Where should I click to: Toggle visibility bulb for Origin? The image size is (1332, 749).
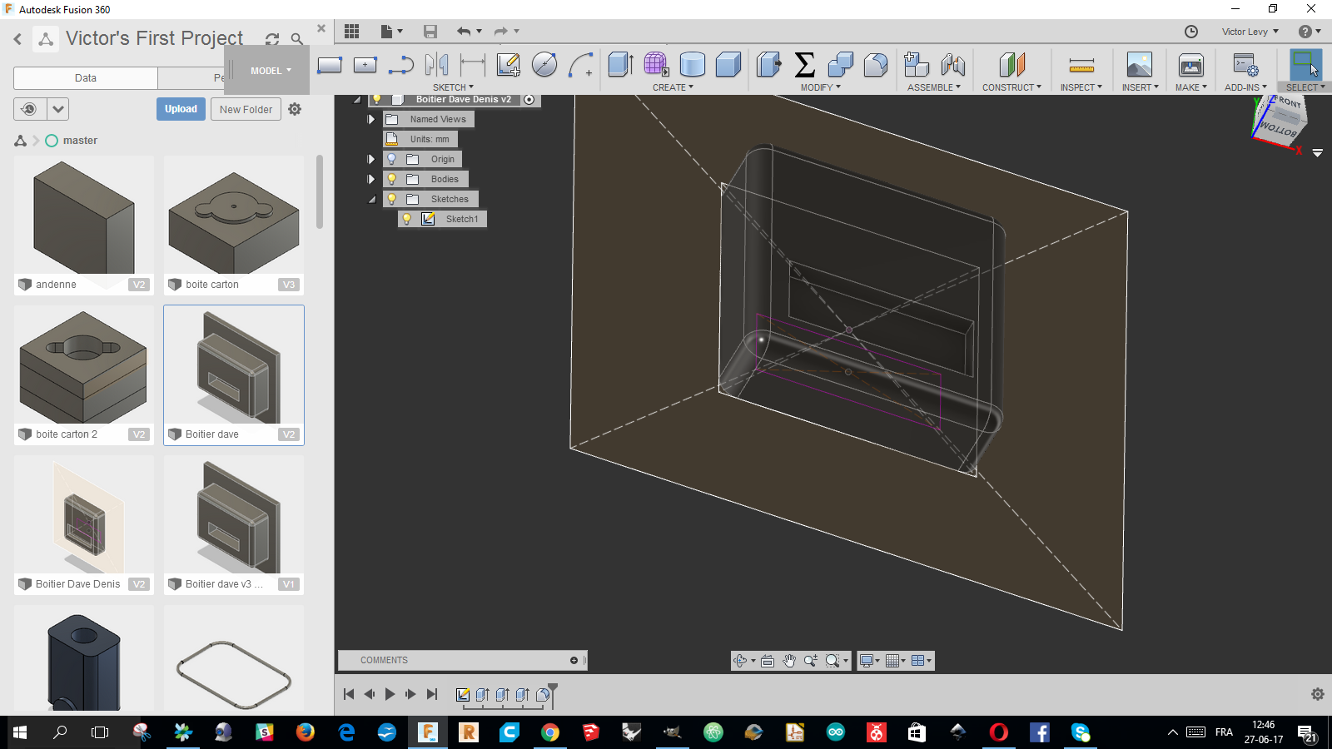391,159
